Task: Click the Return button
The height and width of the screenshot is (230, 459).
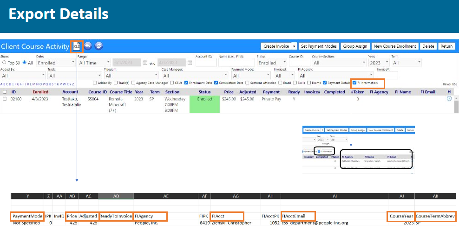Action: click(x=446, y=46)
